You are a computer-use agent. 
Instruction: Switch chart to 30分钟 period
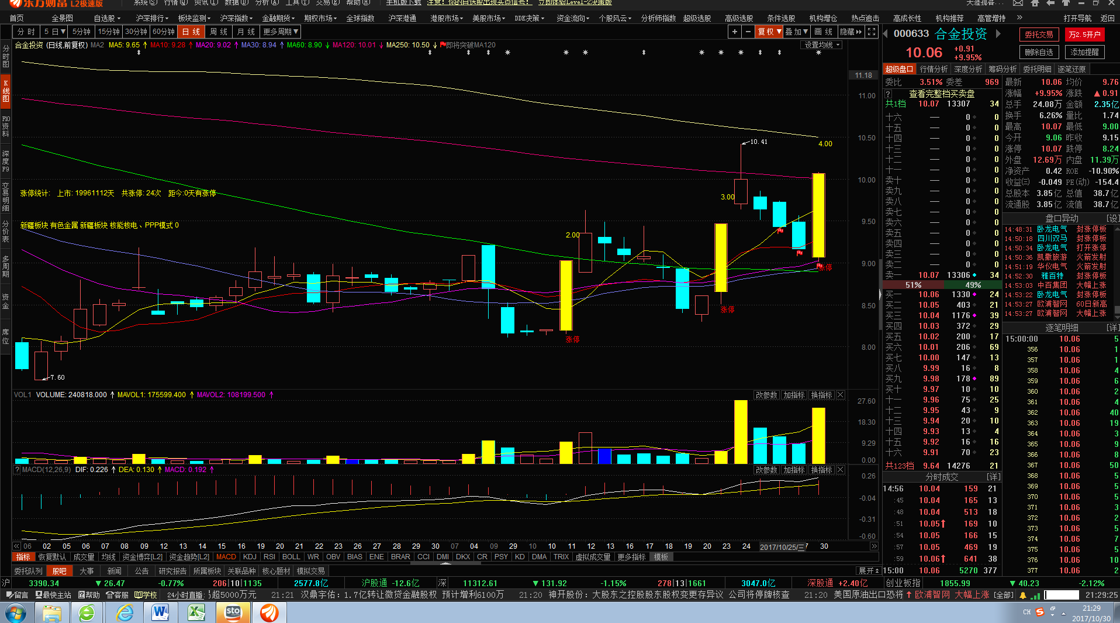click(136, 32)
